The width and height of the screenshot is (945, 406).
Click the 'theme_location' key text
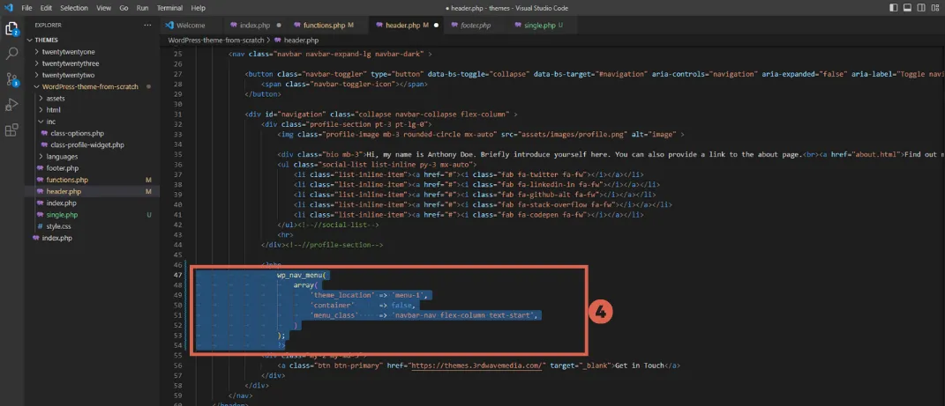click(341, 295)
